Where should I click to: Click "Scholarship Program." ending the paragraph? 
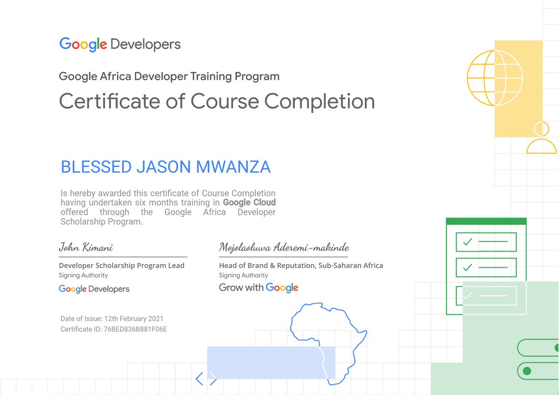[102, 222]
